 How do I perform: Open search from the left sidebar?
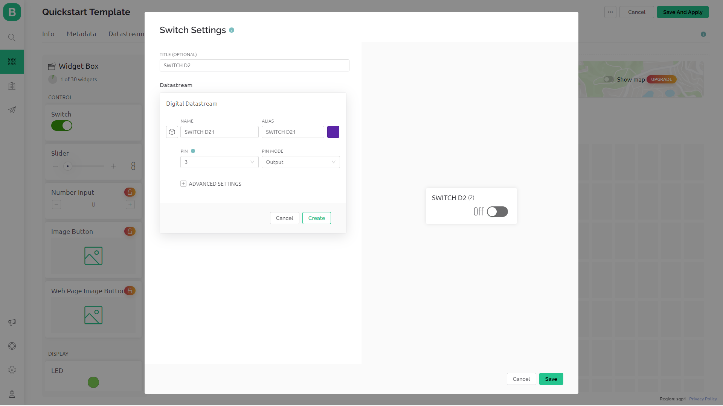[x=12, y=38]
